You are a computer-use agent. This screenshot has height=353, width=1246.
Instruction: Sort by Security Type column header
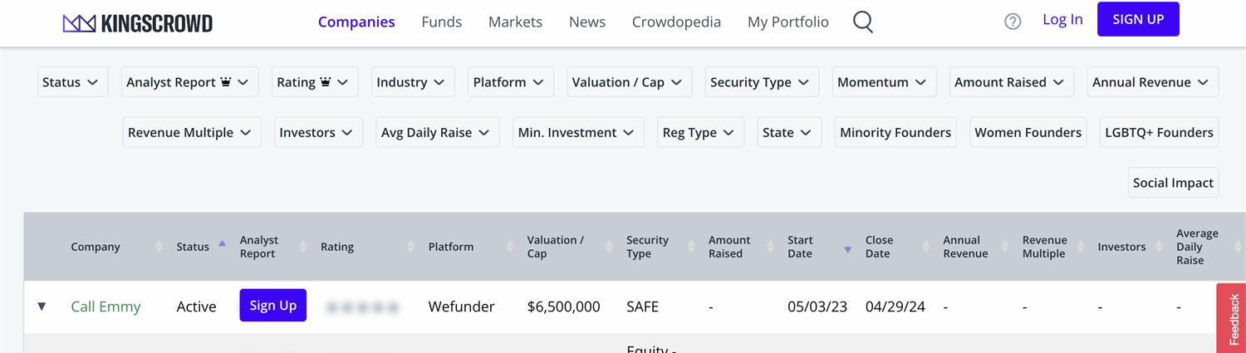647,247
